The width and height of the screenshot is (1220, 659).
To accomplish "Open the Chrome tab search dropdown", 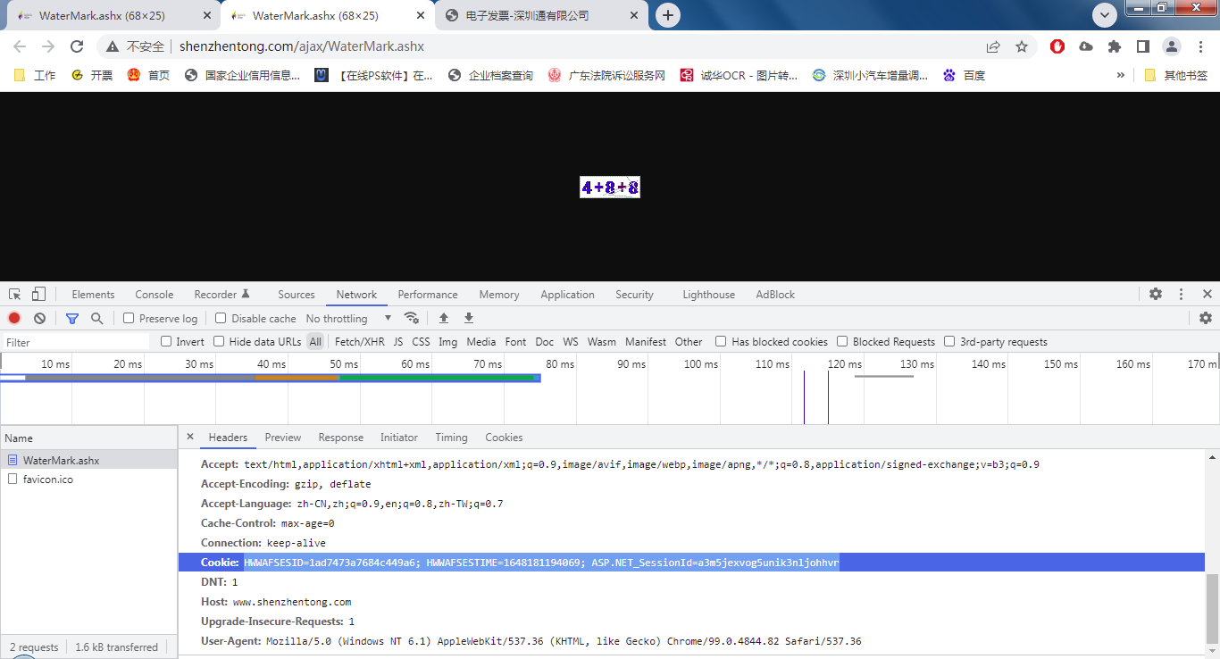I will pyautogui.click(x=1105, y=15).
